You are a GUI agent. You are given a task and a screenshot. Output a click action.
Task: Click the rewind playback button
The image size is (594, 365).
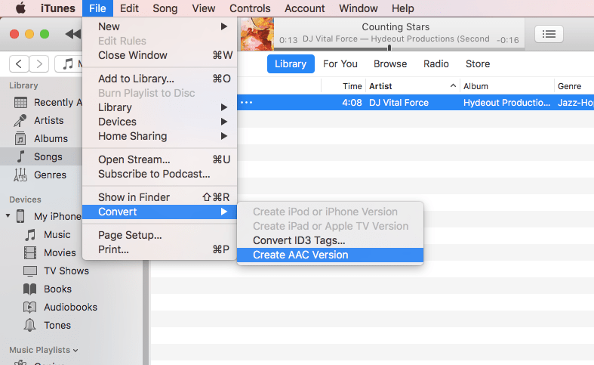(73, 34)
